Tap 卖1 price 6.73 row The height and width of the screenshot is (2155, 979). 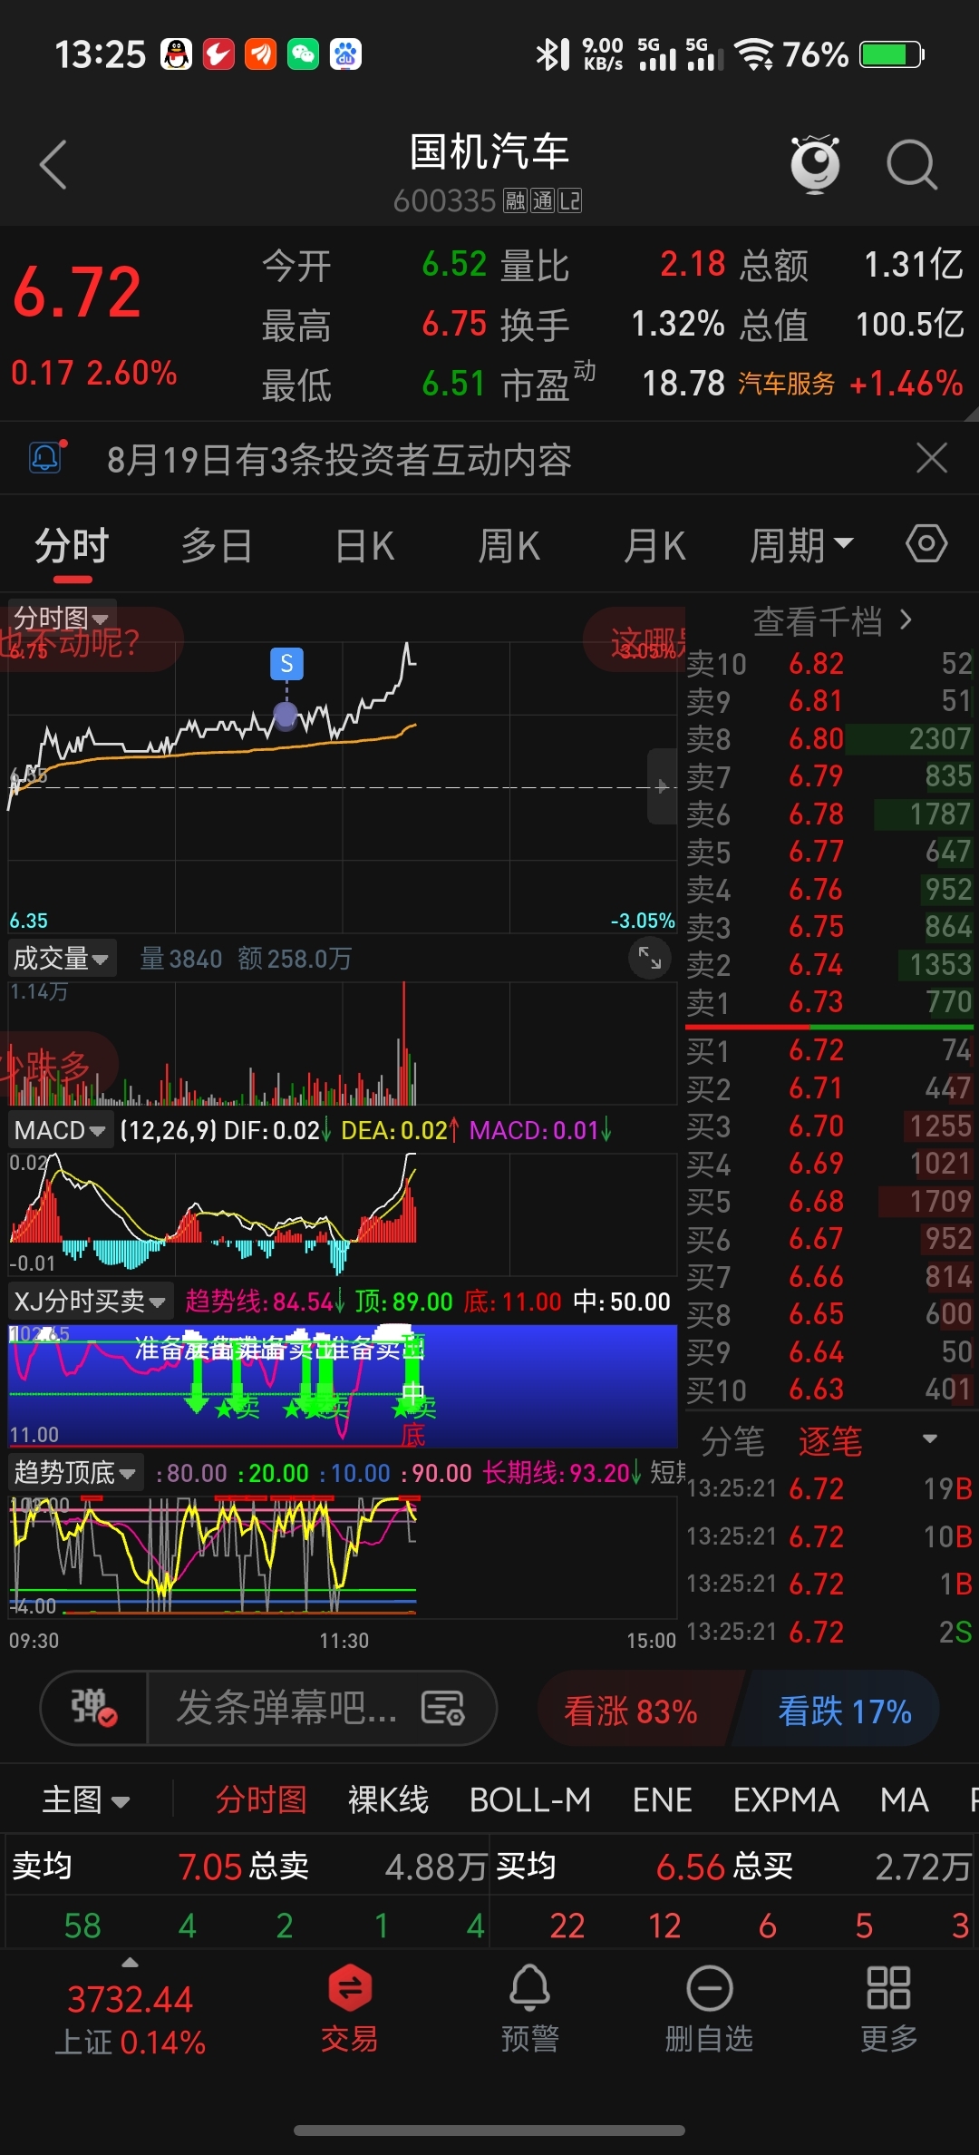point(829,1002)
